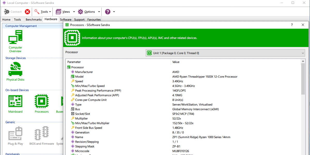Click the AMD Ryzen Threadripper 1920X value

205,76
